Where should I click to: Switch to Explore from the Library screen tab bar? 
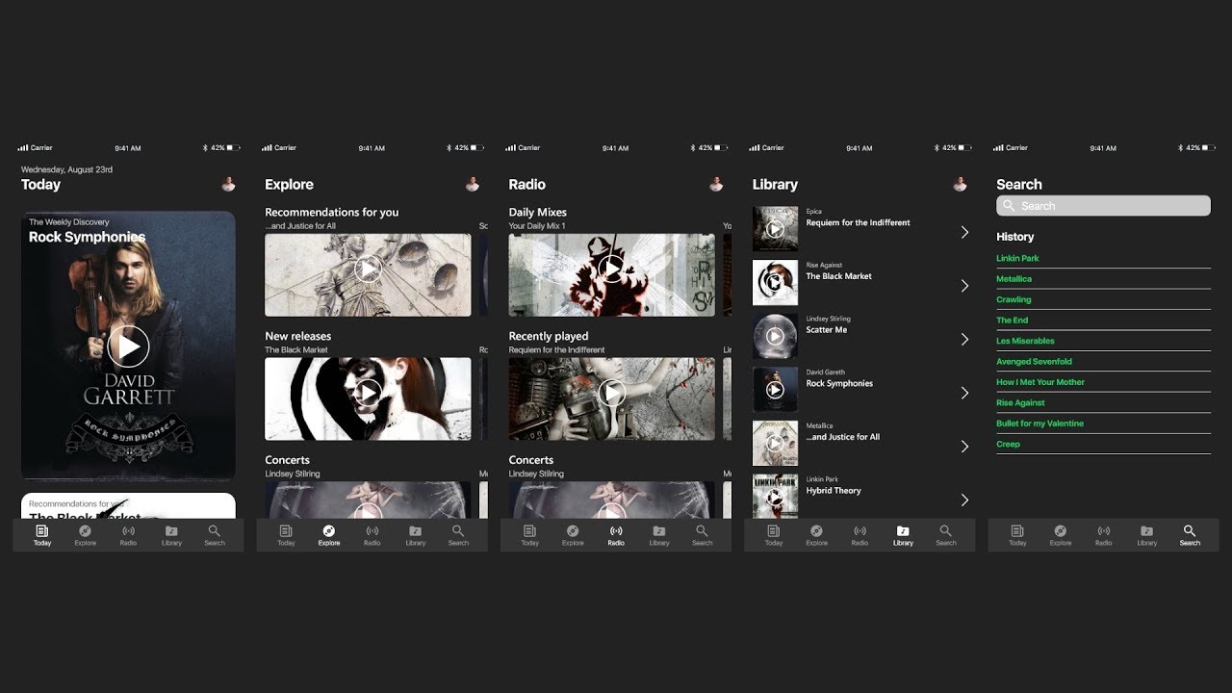coord(817,535)
